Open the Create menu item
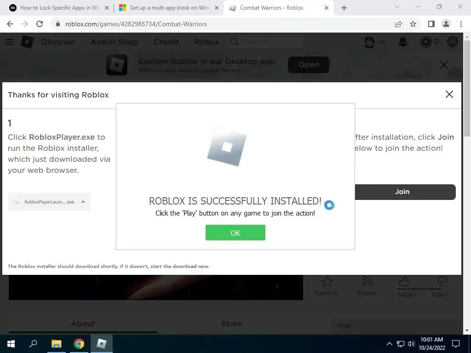Image resolution: width=471 pixels, height=353 pixels. (166, 42)
